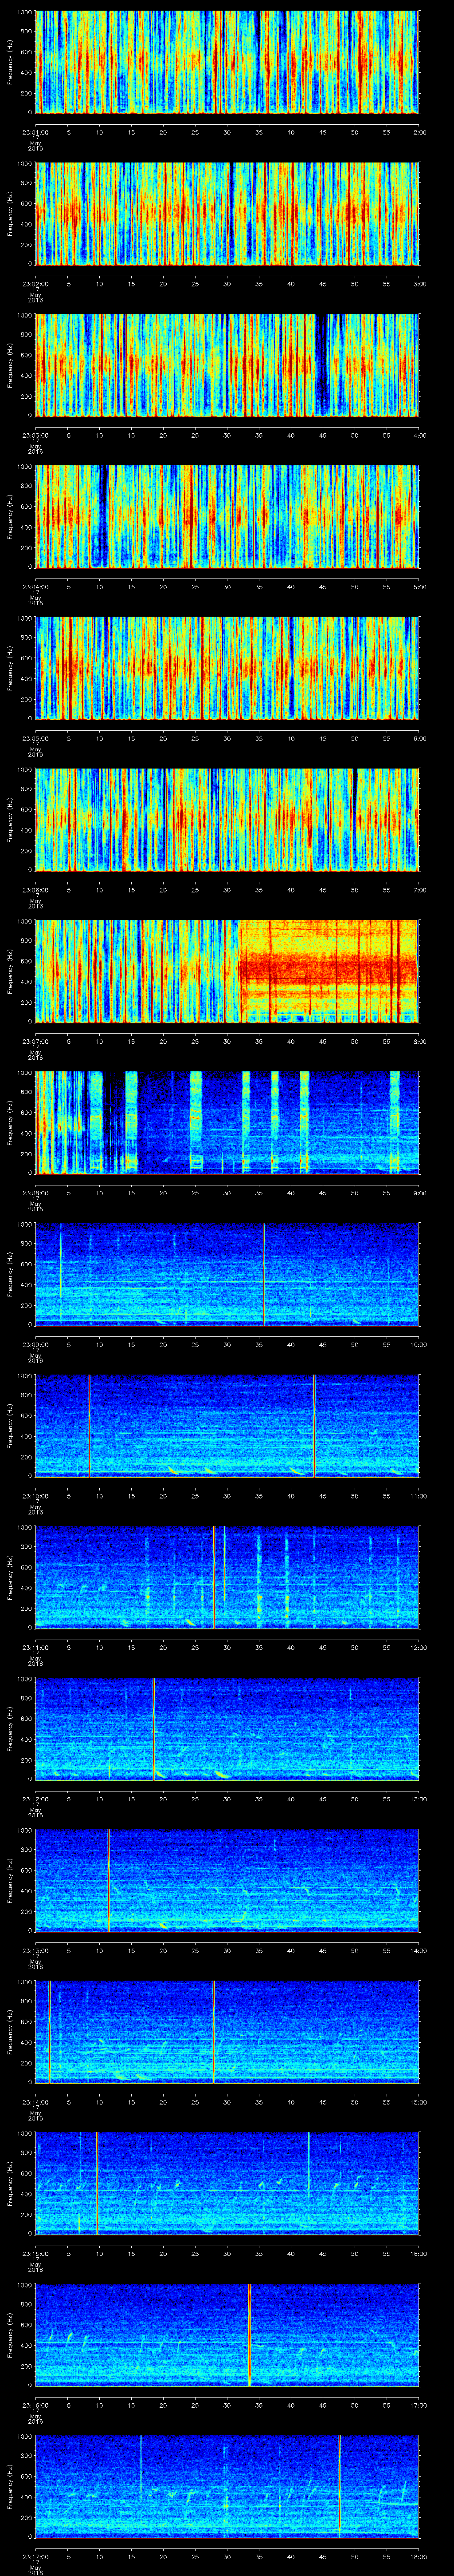Click the spectrogram panel starting at 23:05:00
This screenshot has height=2576, width=454.
227,668
